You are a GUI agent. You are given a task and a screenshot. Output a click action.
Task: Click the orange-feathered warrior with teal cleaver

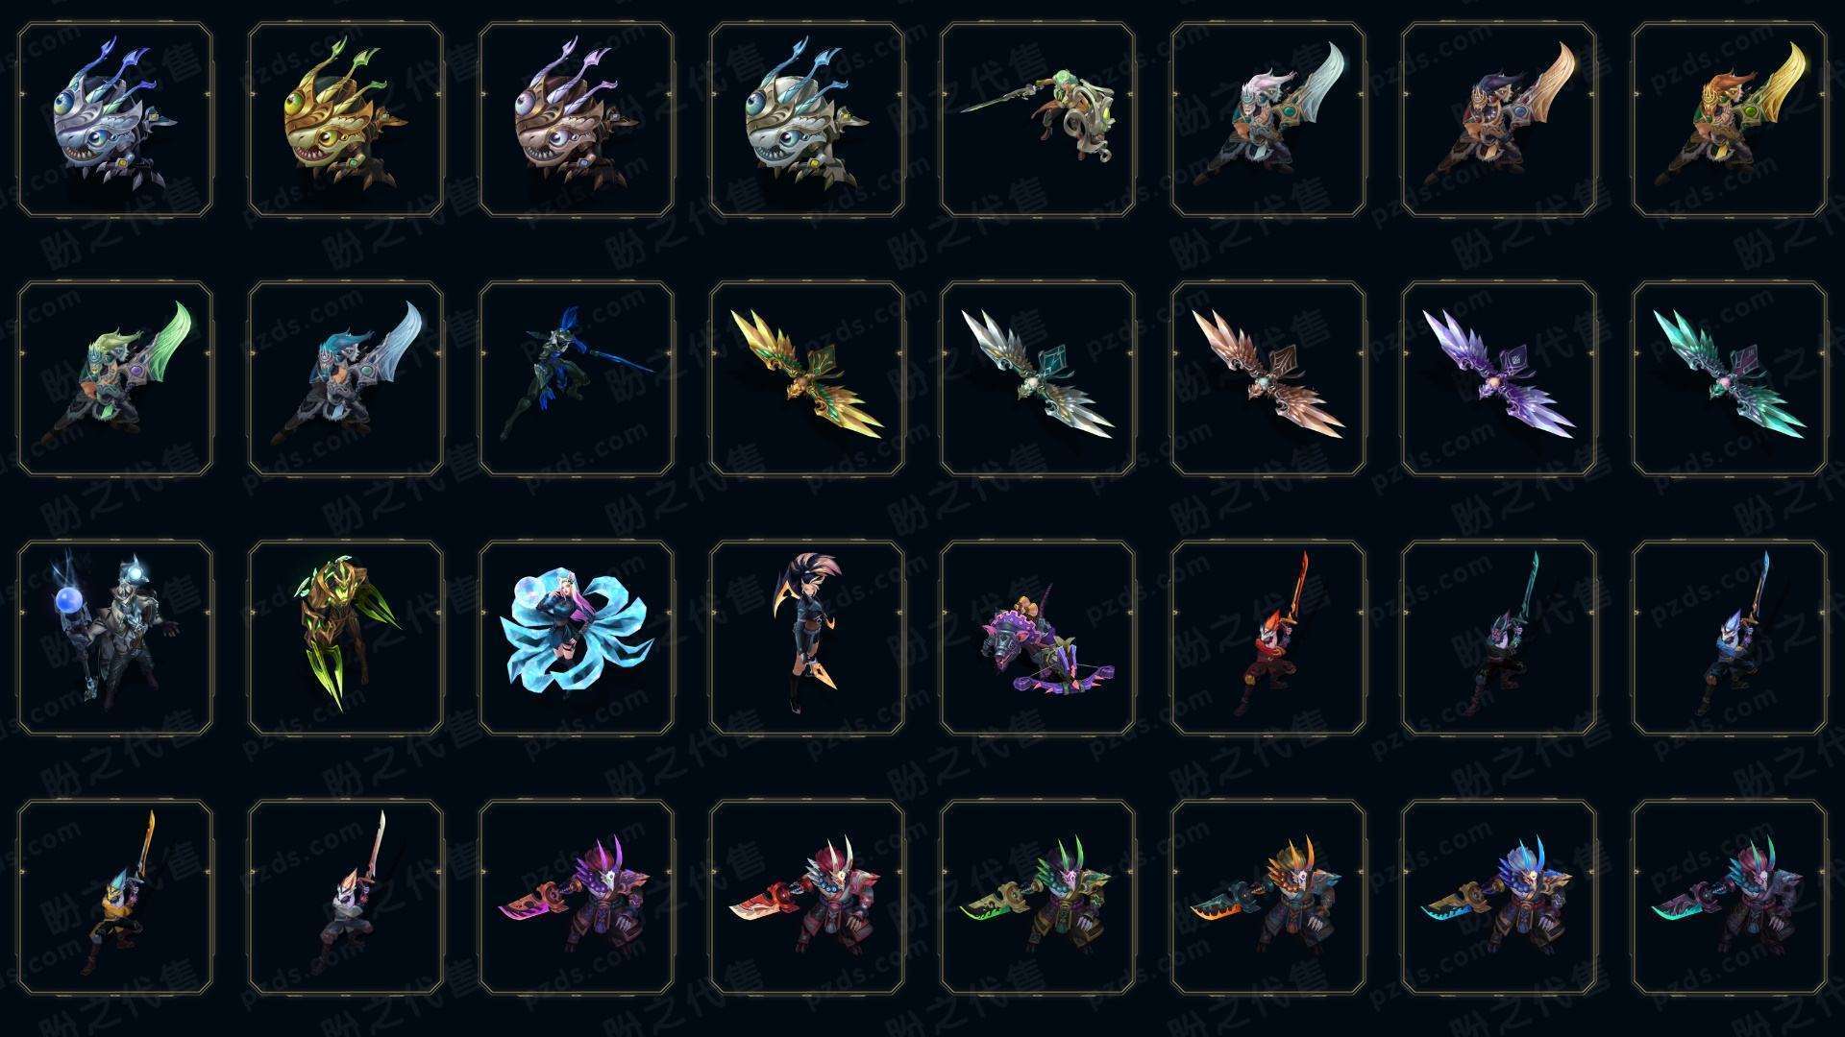pos(1268,897)
